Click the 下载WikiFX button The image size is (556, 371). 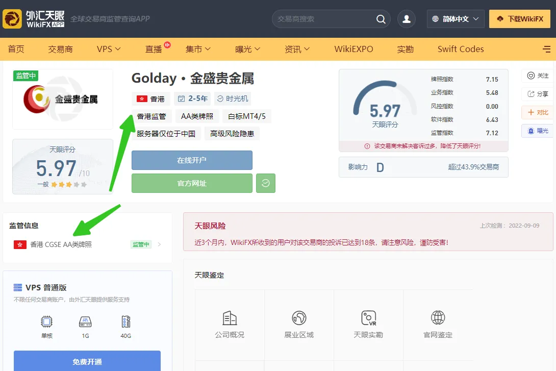pos(519,19)
